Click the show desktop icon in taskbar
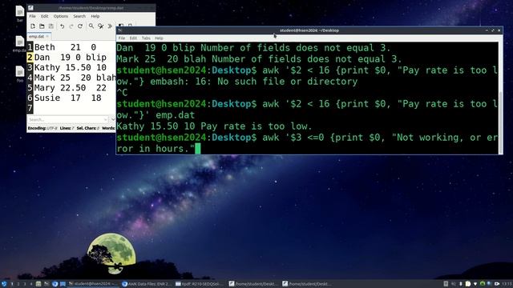The height and width of the screenshot is (288, 513). [63, 284]
